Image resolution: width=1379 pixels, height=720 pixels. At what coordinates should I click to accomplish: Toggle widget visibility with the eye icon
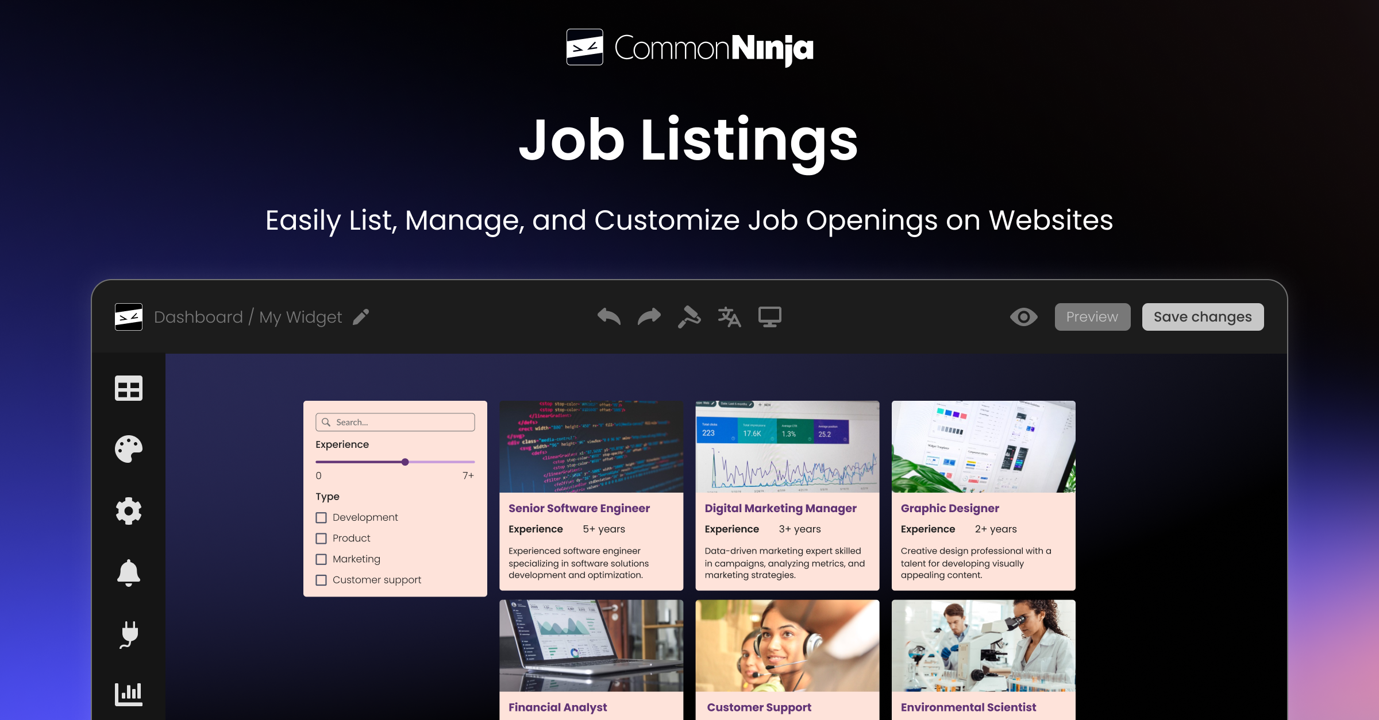click(x=1024, y=316)
